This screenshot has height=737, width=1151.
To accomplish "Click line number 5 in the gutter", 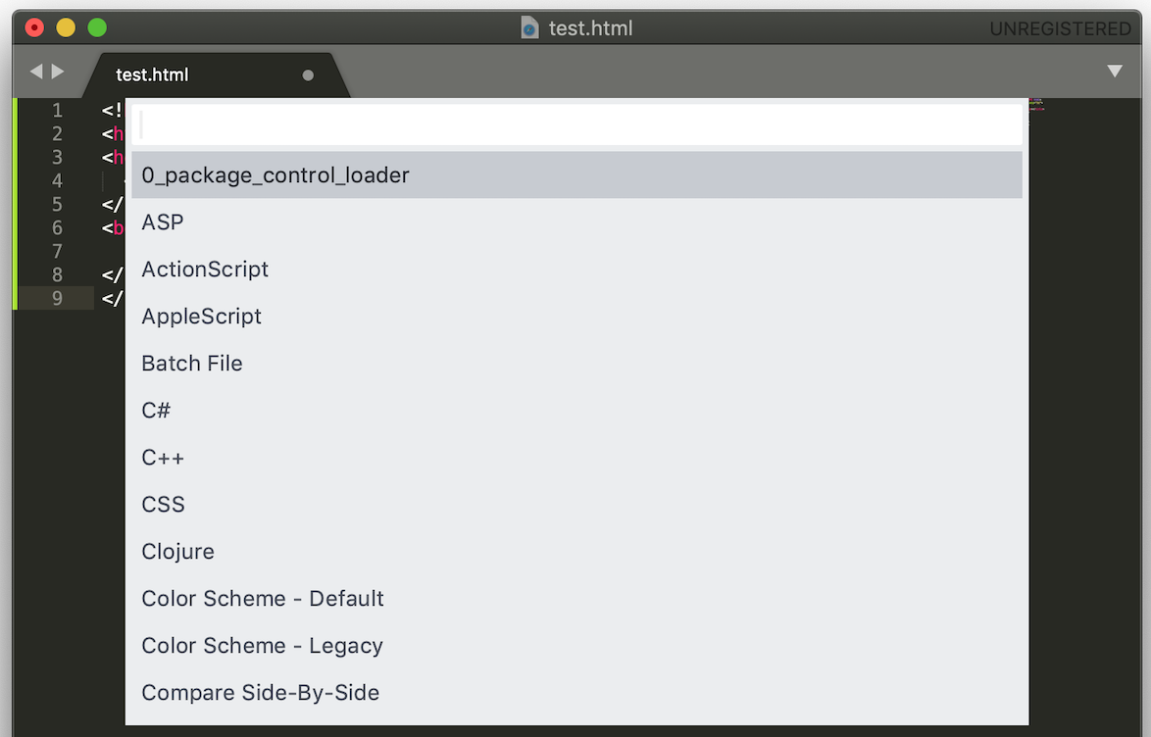I will click(57, 204).
